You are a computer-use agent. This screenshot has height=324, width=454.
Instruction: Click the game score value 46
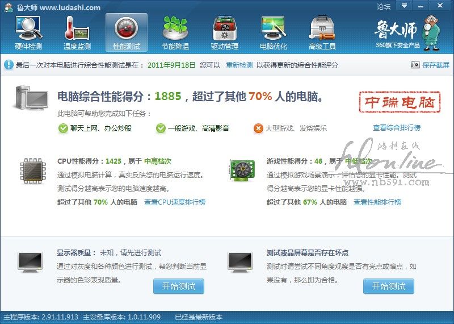[x=318, y=161]
